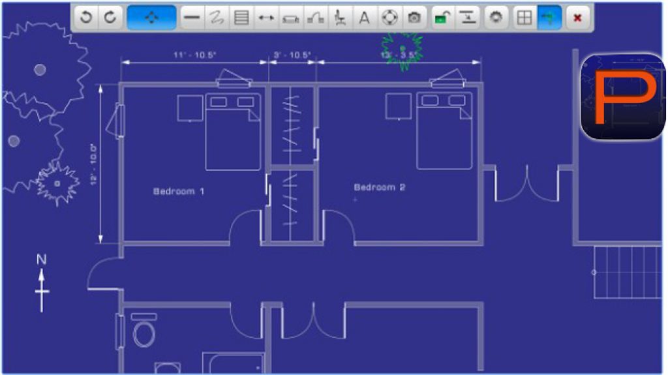Select the text tool letter A
The width and height of the screenshot is (668, 375).
[364, 18]
